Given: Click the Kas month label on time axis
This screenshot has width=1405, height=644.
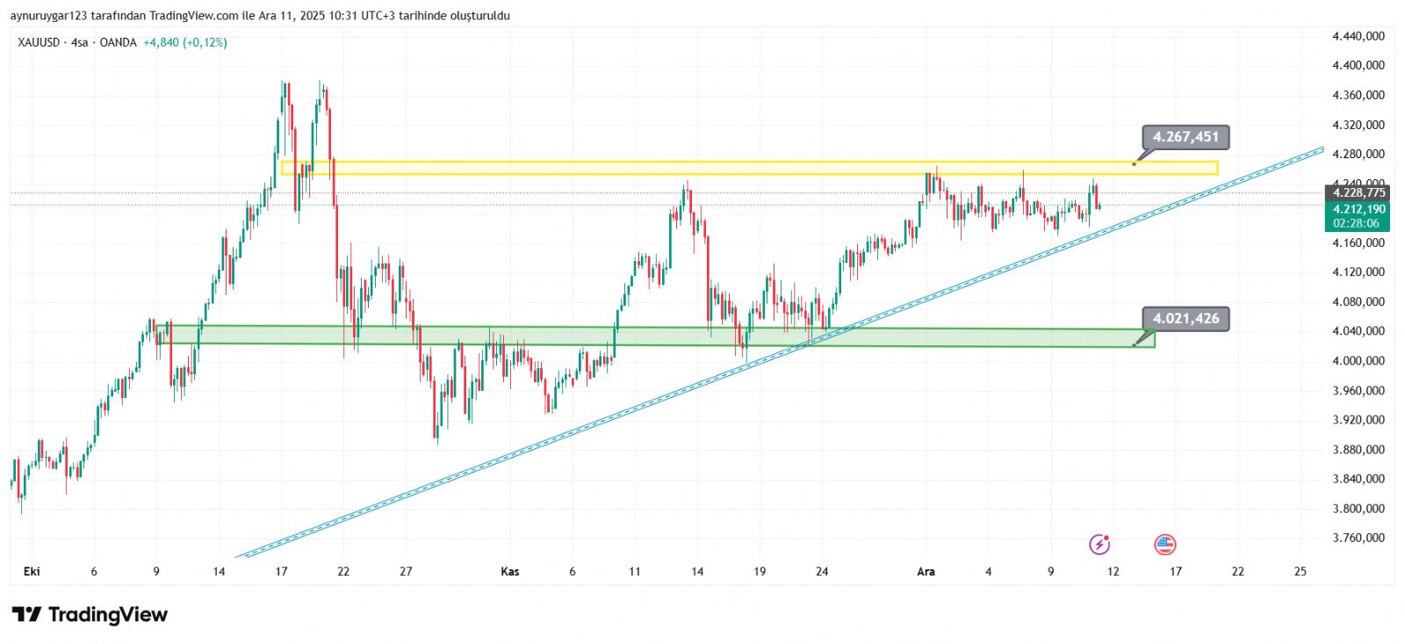Looking at the screenshot, I should pos(509,572).
